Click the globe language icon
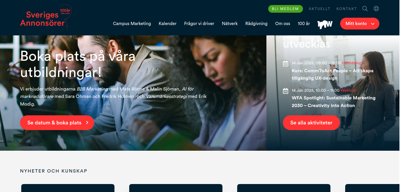The image size is (403, 192). pos(376,9)
